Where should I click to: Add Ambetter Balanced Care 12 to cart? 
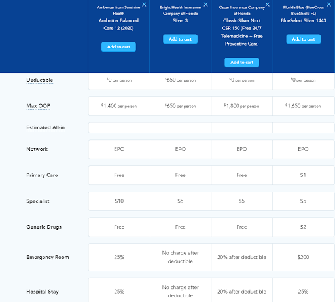point(118,47)
